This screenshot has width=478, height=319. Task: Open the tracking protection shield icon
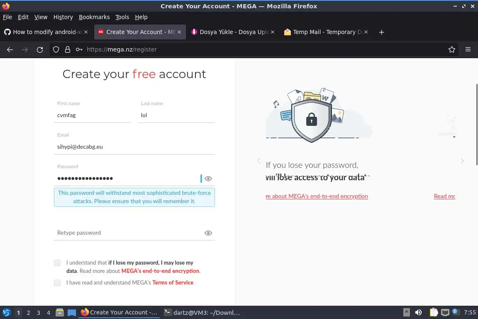tap(56, 49)
